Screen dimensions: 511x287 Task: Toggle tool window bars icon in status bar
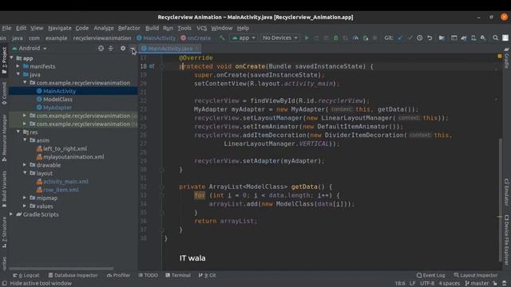click(5, 284)
